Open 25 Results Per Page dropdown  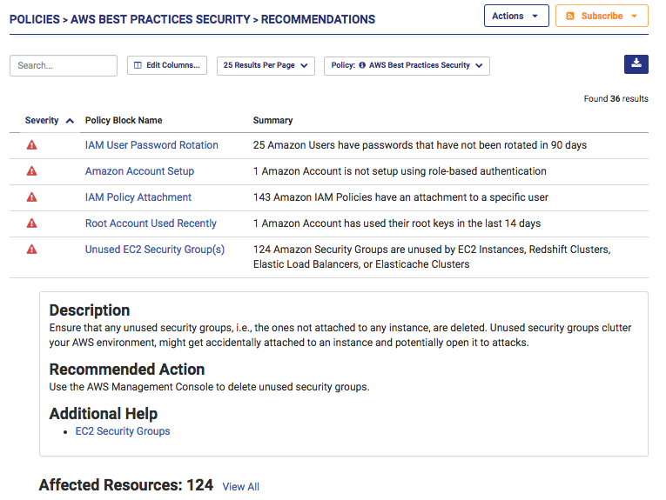click(x=266, y=66)
